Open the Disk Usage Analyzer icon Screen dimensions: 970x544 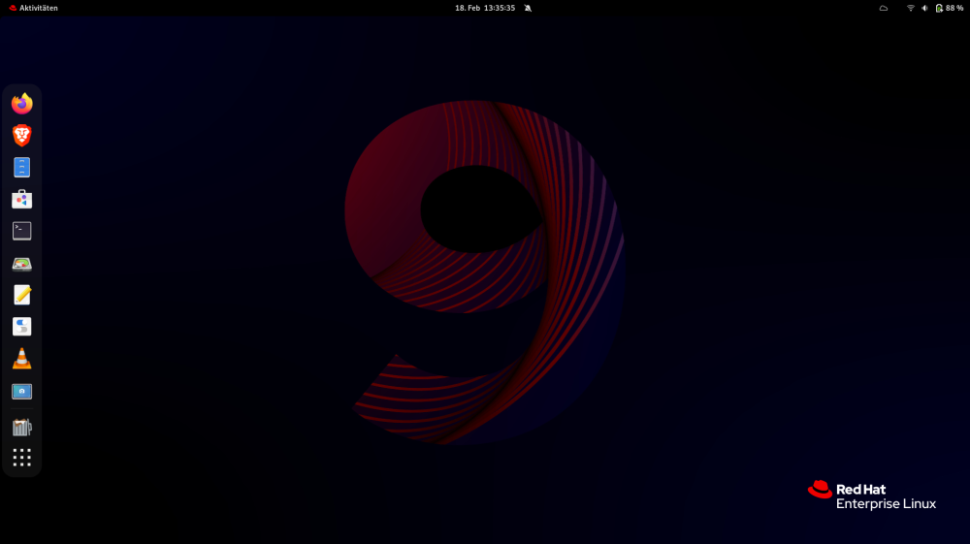[x=21, y=263]
